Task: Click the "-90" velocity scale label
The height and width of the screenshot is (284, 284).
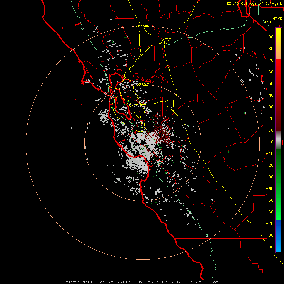Action: pyautogui.click(x=270, y=247)
